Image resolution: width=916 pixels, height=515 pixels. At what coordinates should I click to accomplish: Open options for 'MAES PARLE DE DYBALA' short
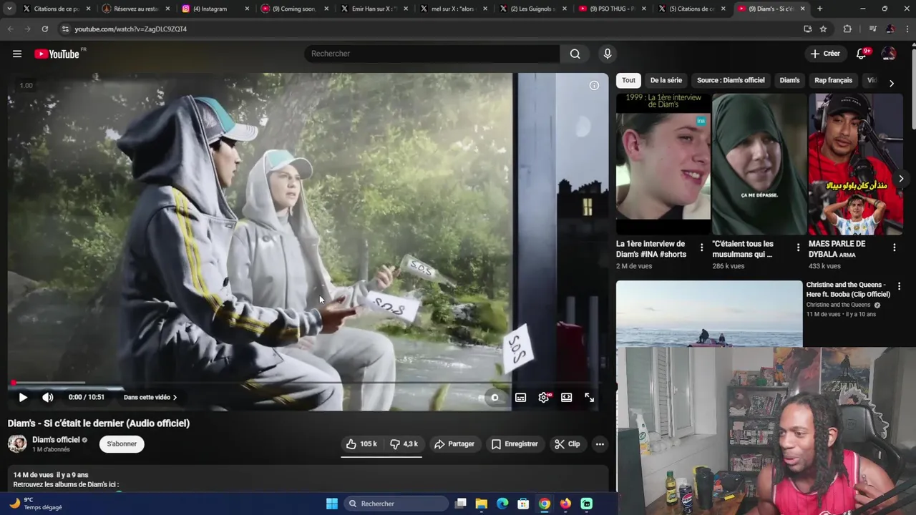[x=894, y=248]
